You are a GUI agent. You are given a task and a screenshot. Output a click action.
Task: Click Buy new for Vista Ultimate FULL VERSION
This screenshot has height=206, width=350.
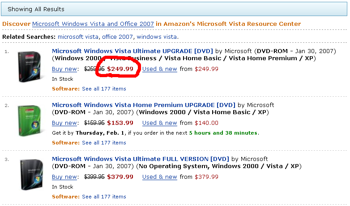(64, 177)
